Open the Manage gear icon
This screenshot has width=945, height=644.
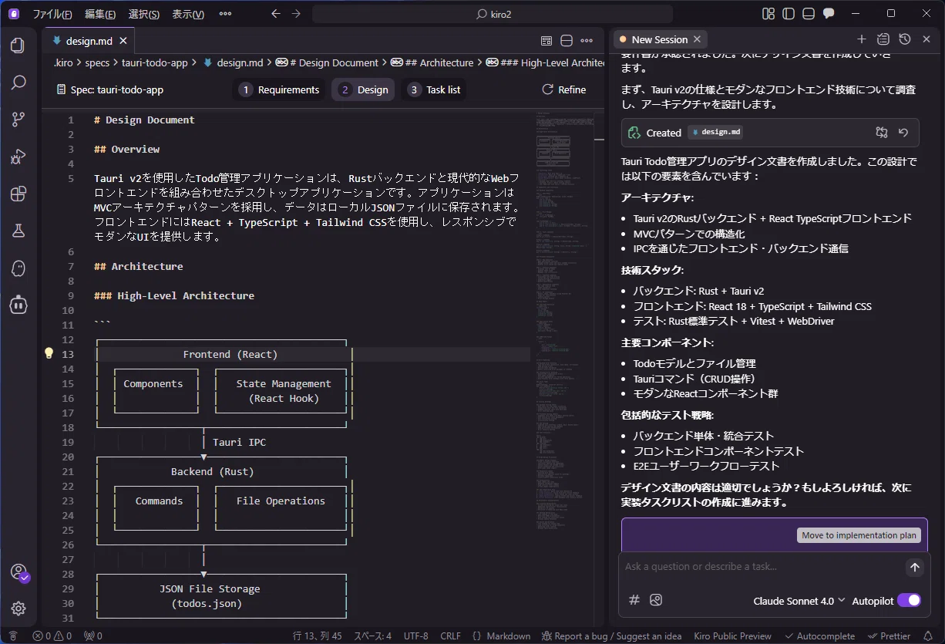click(x=18, y=609)
